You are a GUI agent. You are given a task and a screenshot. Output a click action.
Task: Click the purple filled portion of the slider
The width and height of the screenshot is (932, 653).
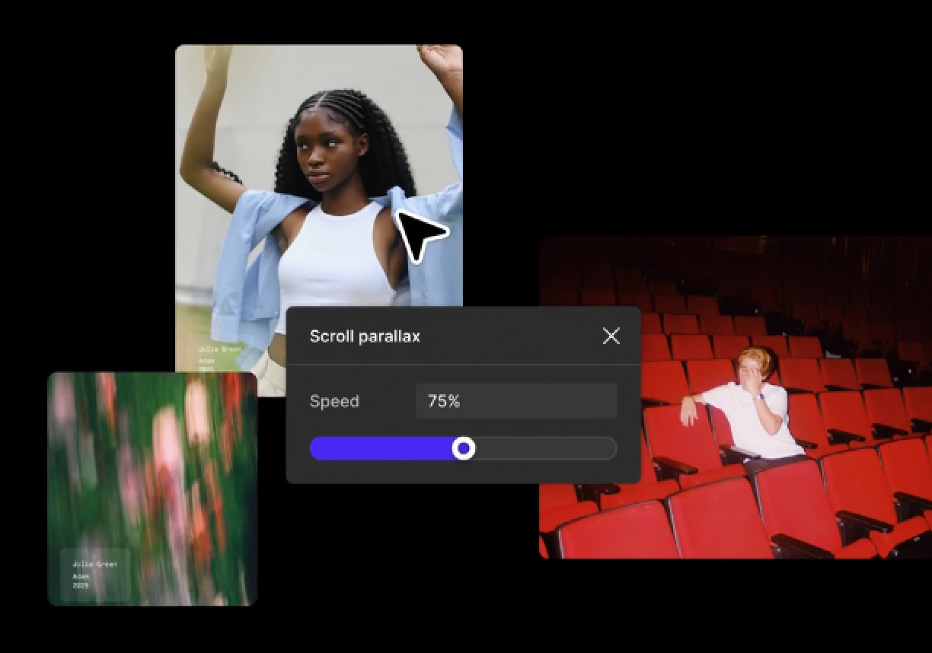click(x=381, y=448)
